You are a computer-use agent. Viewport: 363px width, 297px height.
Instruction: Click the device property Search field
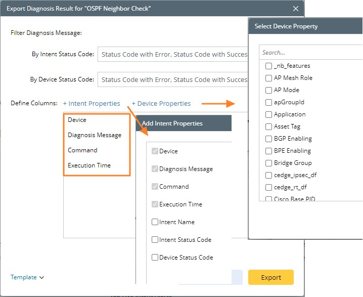coord(310,52)
